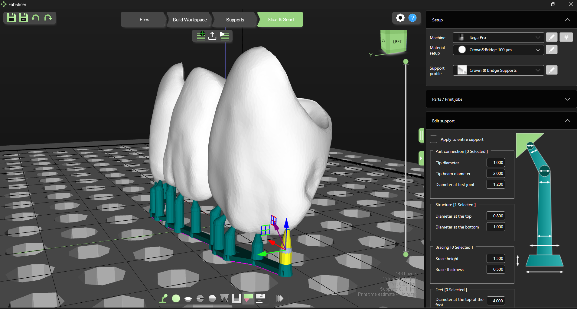
Task: Go to the Files step
Action: coord(144,20)
